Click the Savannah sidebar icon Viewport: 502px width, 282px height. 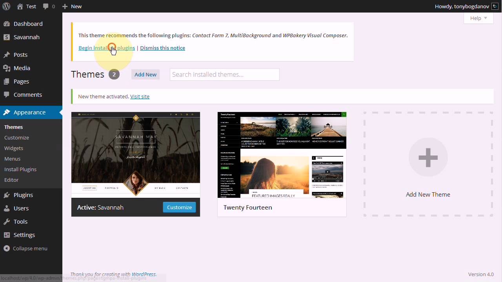[7, 37]
